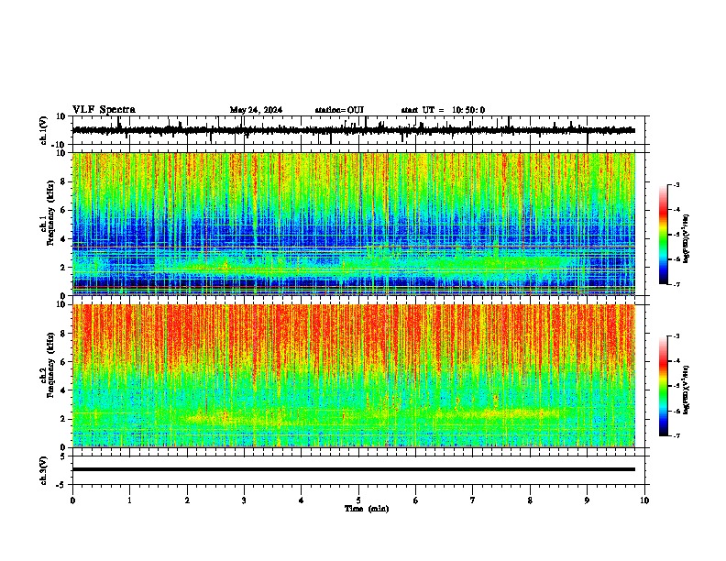The height and width of the screenshot is (561, 726).
Task: Click time axis tick label "10" at bottom right
Action: (644, 500)
